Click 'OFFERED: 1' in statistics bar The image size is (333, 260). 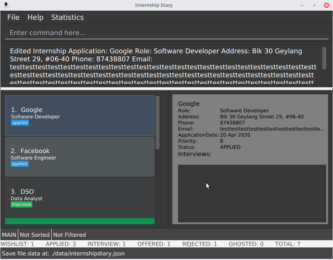click(154, 244)
